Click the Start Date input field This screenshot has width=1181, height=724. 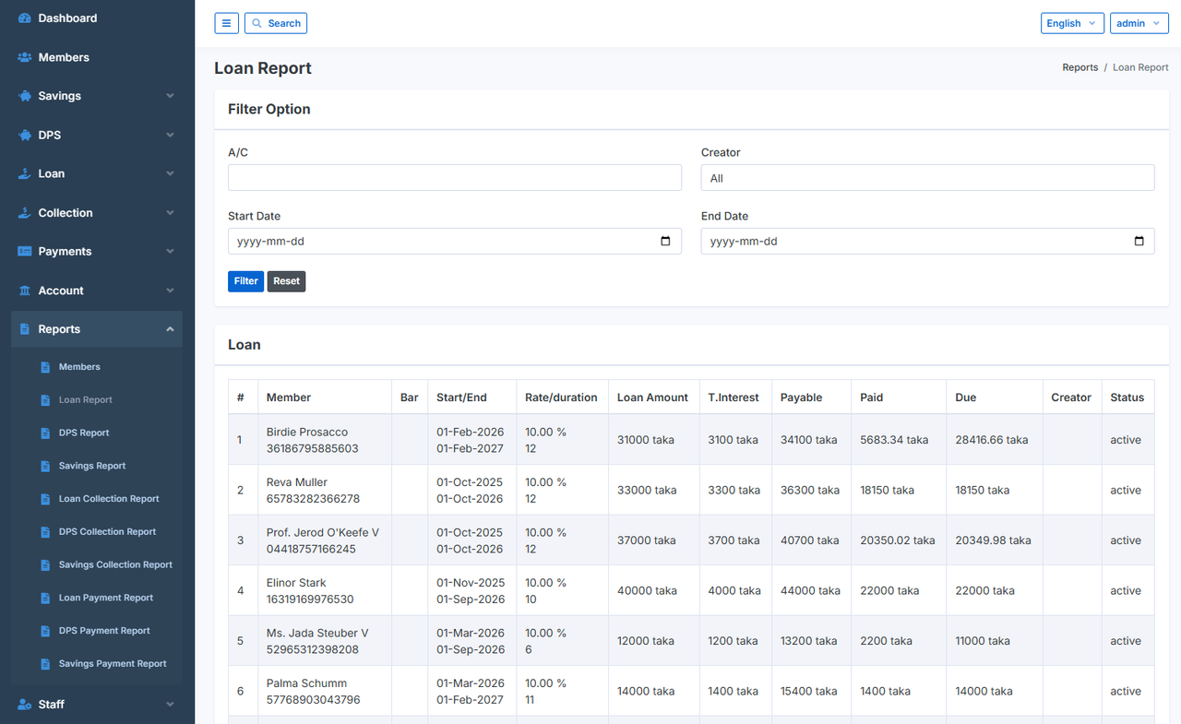[455, 242]
